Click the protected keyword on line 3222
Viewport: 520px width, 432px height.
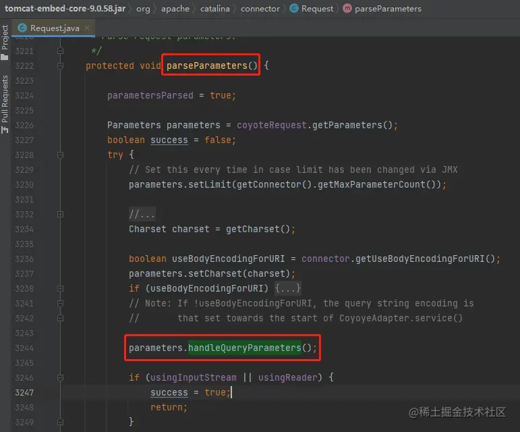click(110, 65)
